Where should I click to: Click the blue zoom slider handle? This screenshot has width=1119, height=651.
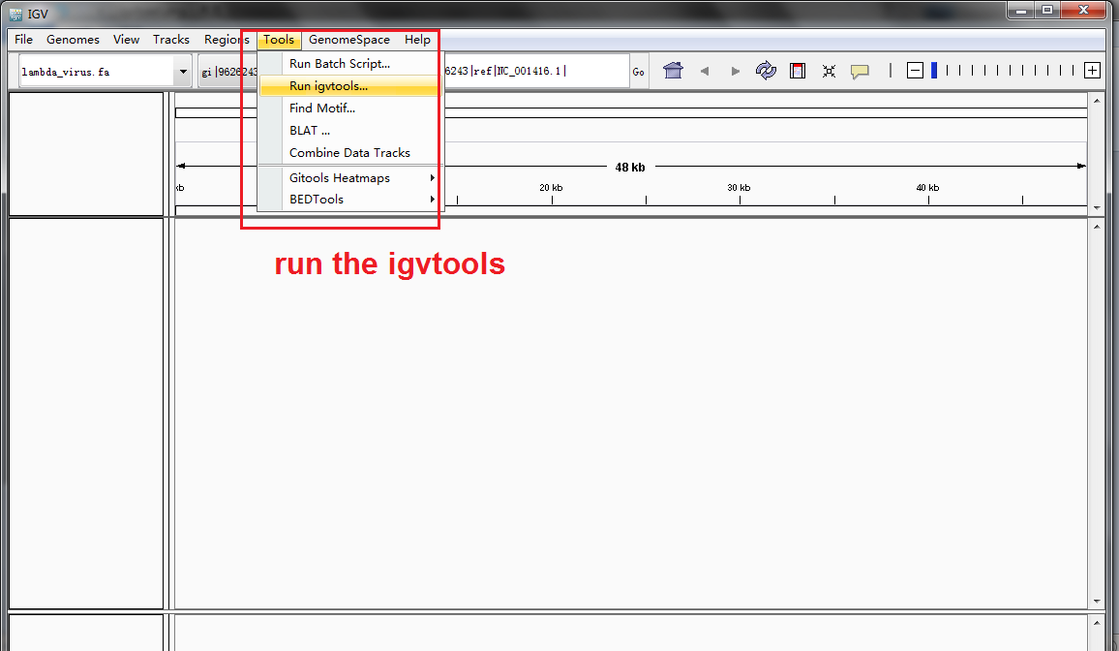pos(934,70)
